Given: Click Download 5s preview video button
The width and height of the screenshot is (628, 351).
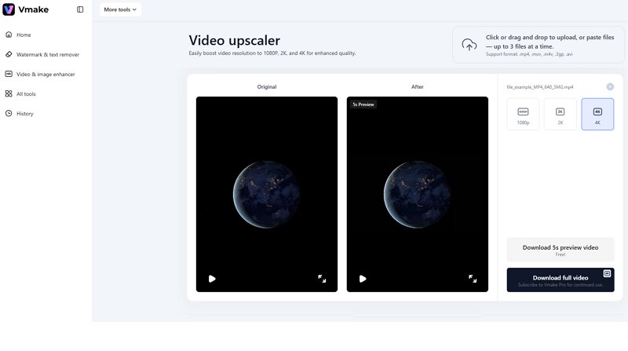Looking at the screenshot, I should pyautogui.click(x=560, y=250).
